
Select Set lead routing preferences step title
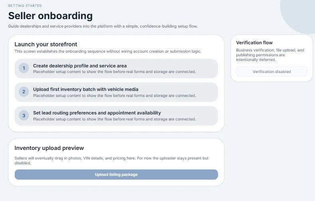tap(97, 113)
